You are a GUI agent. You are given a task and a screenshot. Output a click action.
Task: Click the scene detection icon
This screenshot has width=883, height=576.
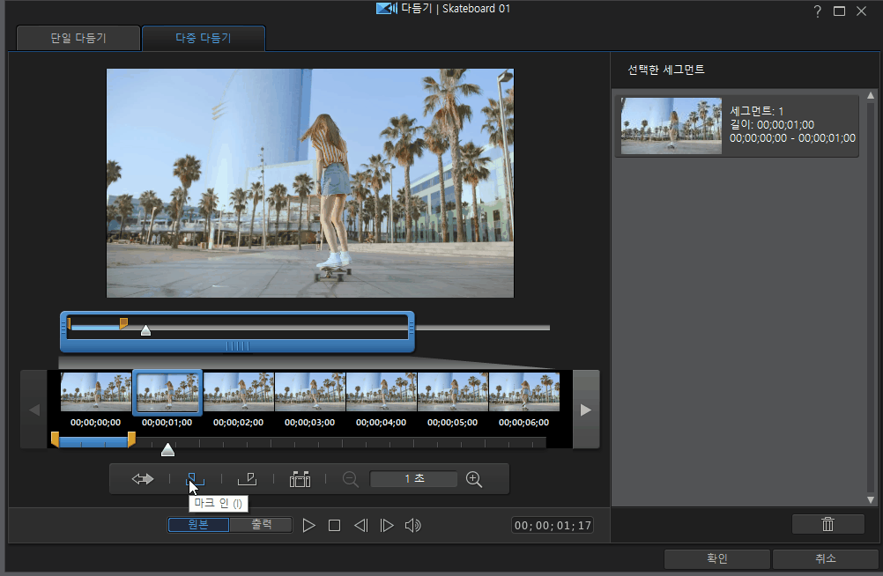point(300,479)
